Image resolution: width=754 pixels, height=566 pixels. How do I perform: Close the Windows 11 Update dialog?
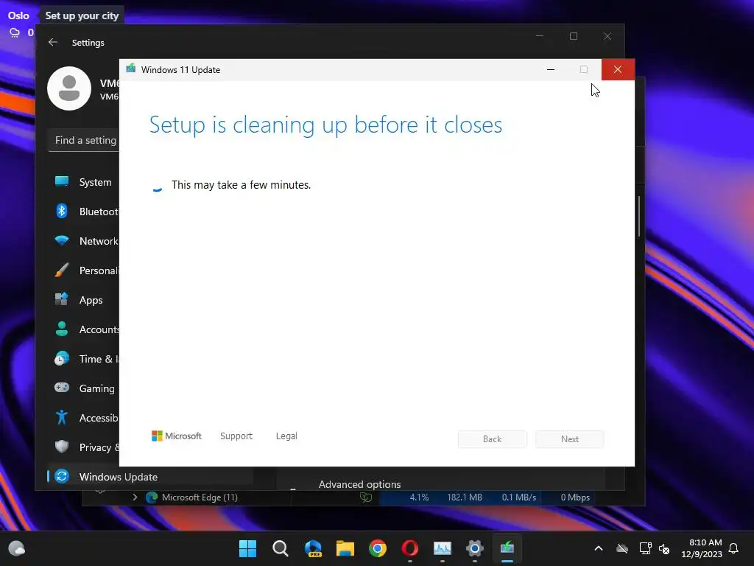click(x=618, y=70)
